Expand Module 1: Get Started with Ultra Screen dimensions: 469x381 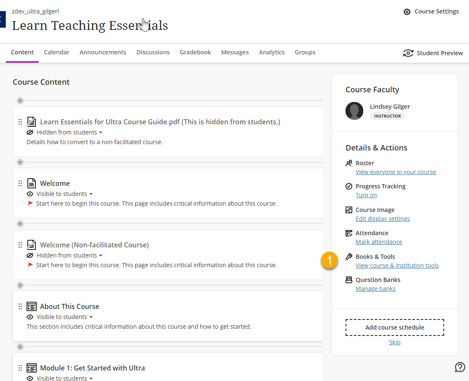coord(92,368)
